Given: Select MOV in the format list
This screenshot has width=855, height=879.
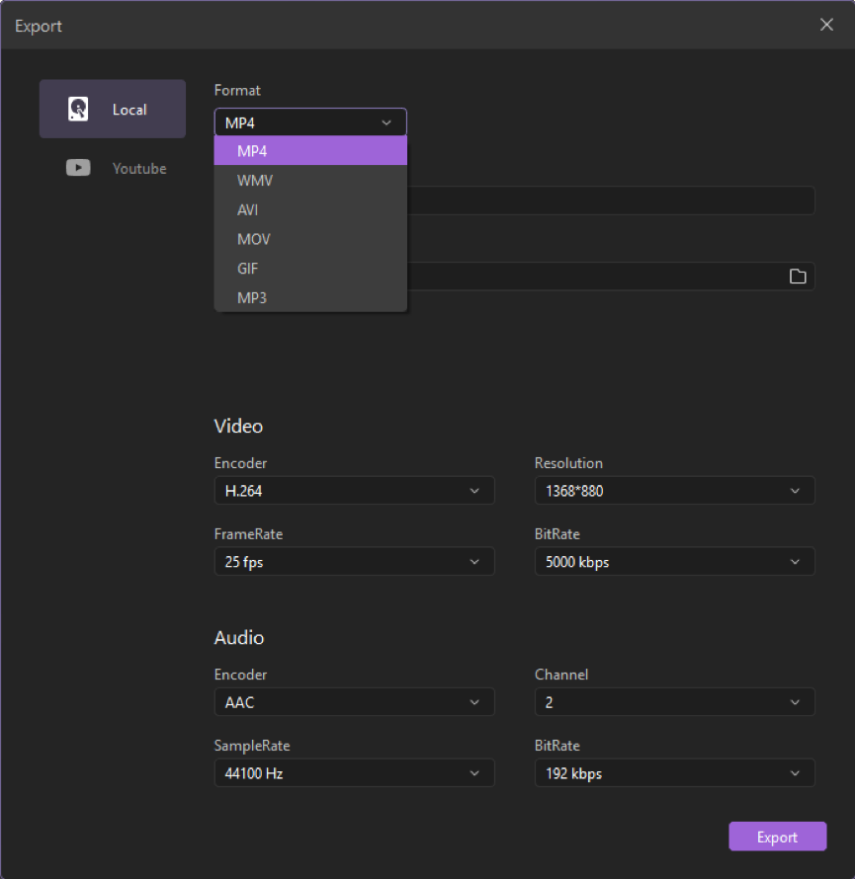Looking at the screenshot, I should (x=310, y=239).
